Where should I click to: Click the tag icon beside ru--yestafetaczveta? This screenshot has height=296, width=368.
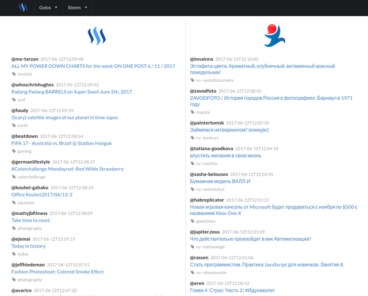(x=193, y=80)
